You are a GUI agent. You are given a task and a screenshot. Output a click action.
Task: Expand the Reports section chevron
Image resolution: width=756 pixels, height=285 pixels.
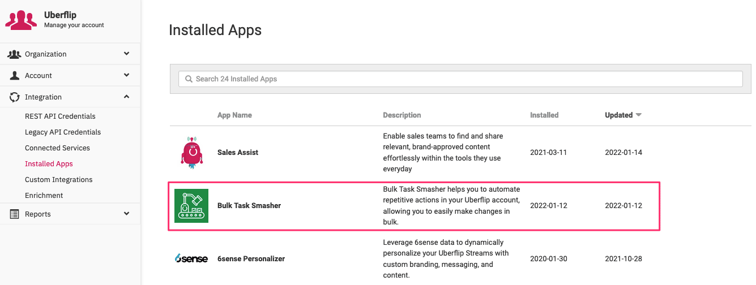click(x=126, y=214)
